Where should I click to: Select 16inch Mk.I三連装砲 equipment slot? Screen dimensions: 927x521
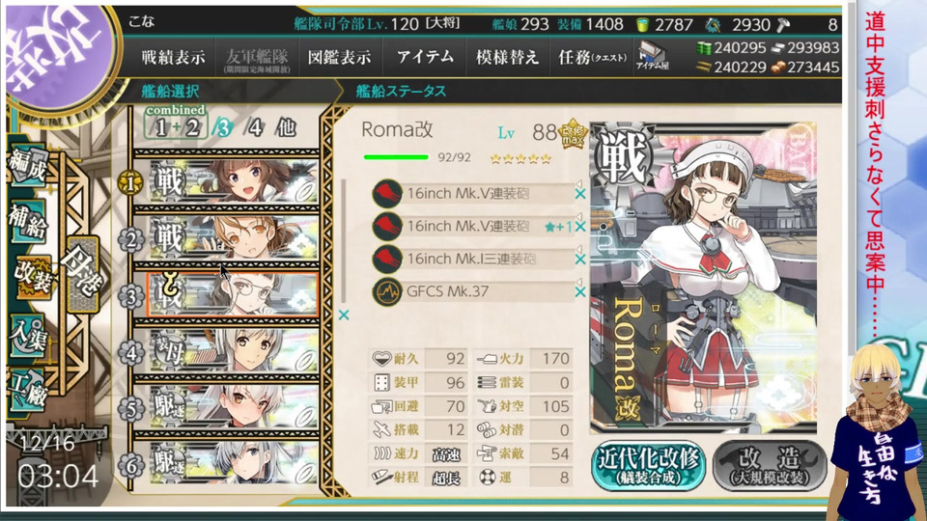[473, 259]
